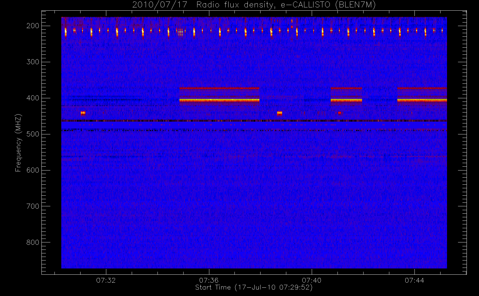Screen dimensions: 479x296
Task: Click the 400 frequency tick label
Action: coord(33,98)
